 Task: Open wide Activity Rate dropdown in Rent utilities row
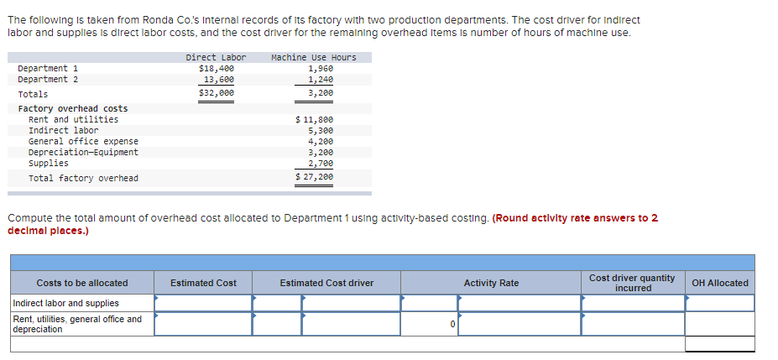[520, 324]
